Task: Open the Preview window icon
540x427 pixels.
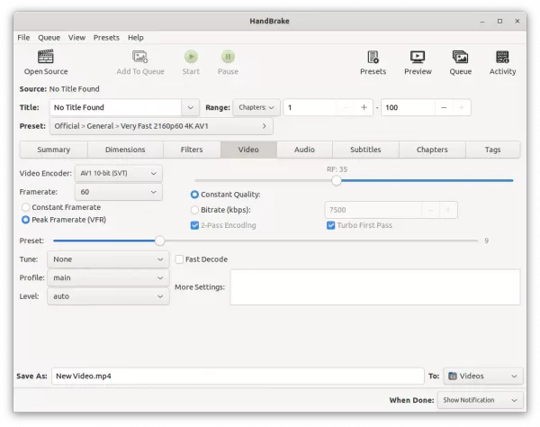Action: pyautogui.click(x=418, y=57)
